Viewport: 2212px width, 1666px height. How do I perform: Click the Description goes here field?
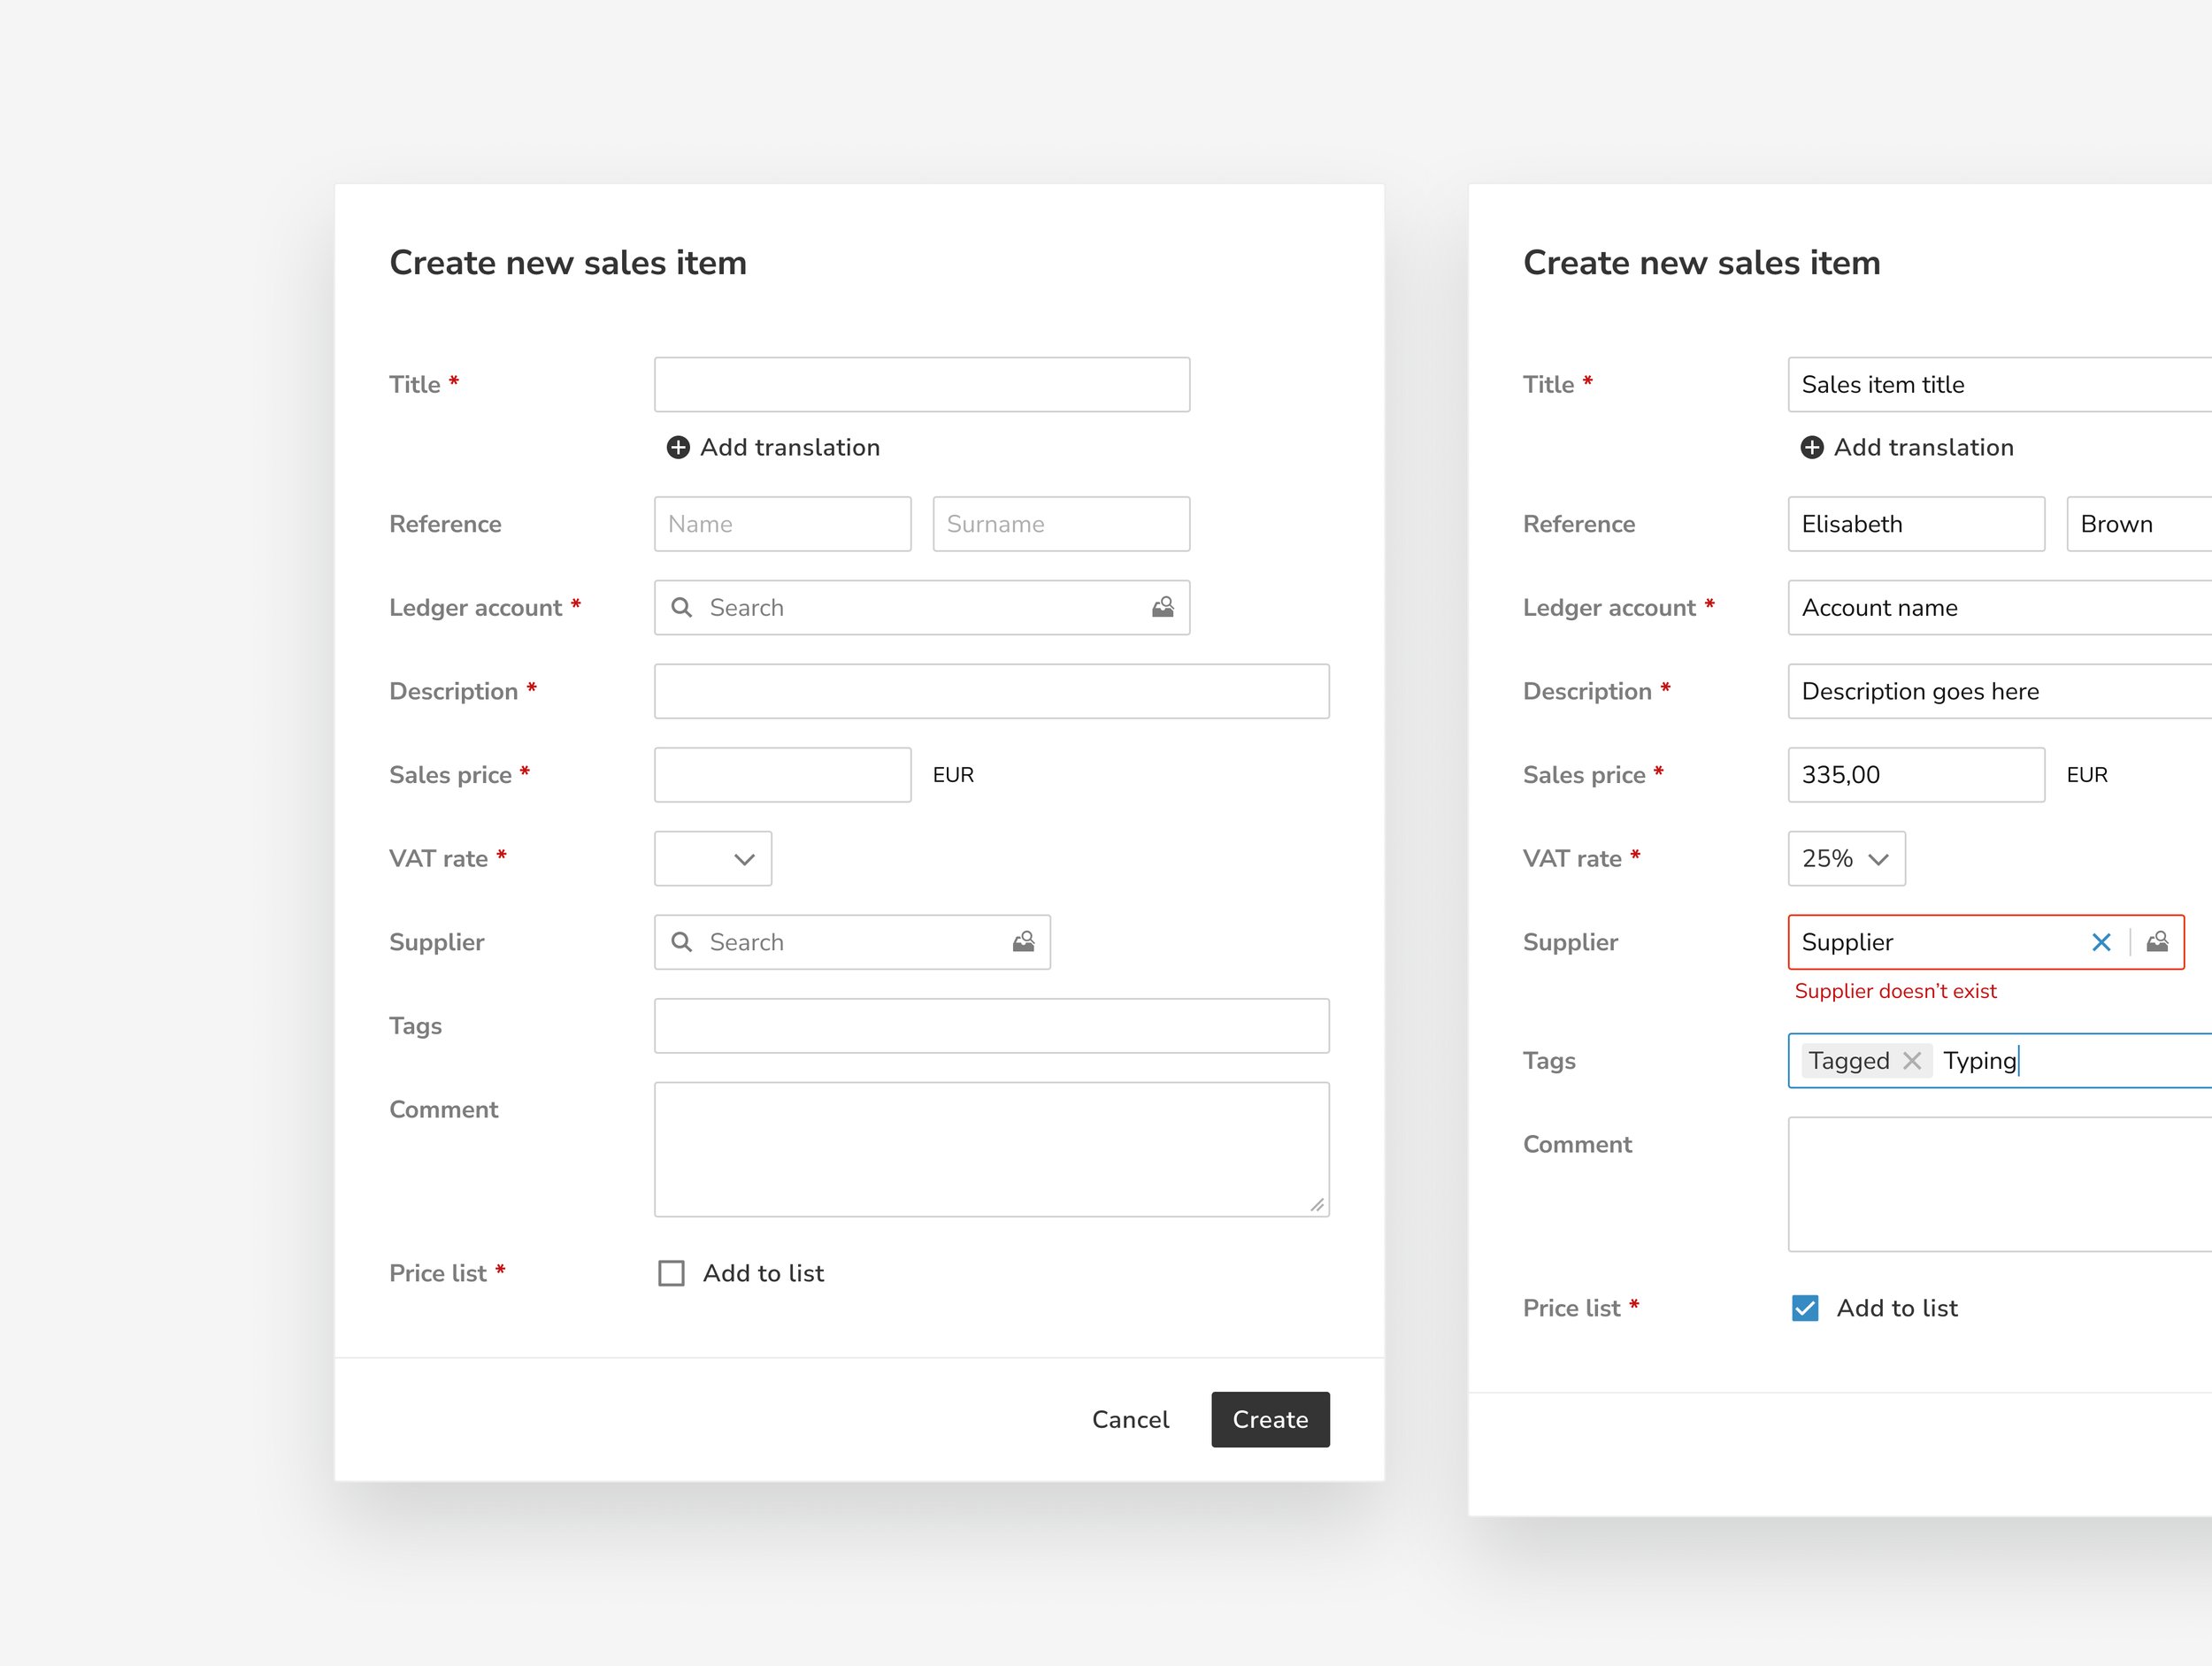(2000, 691)
